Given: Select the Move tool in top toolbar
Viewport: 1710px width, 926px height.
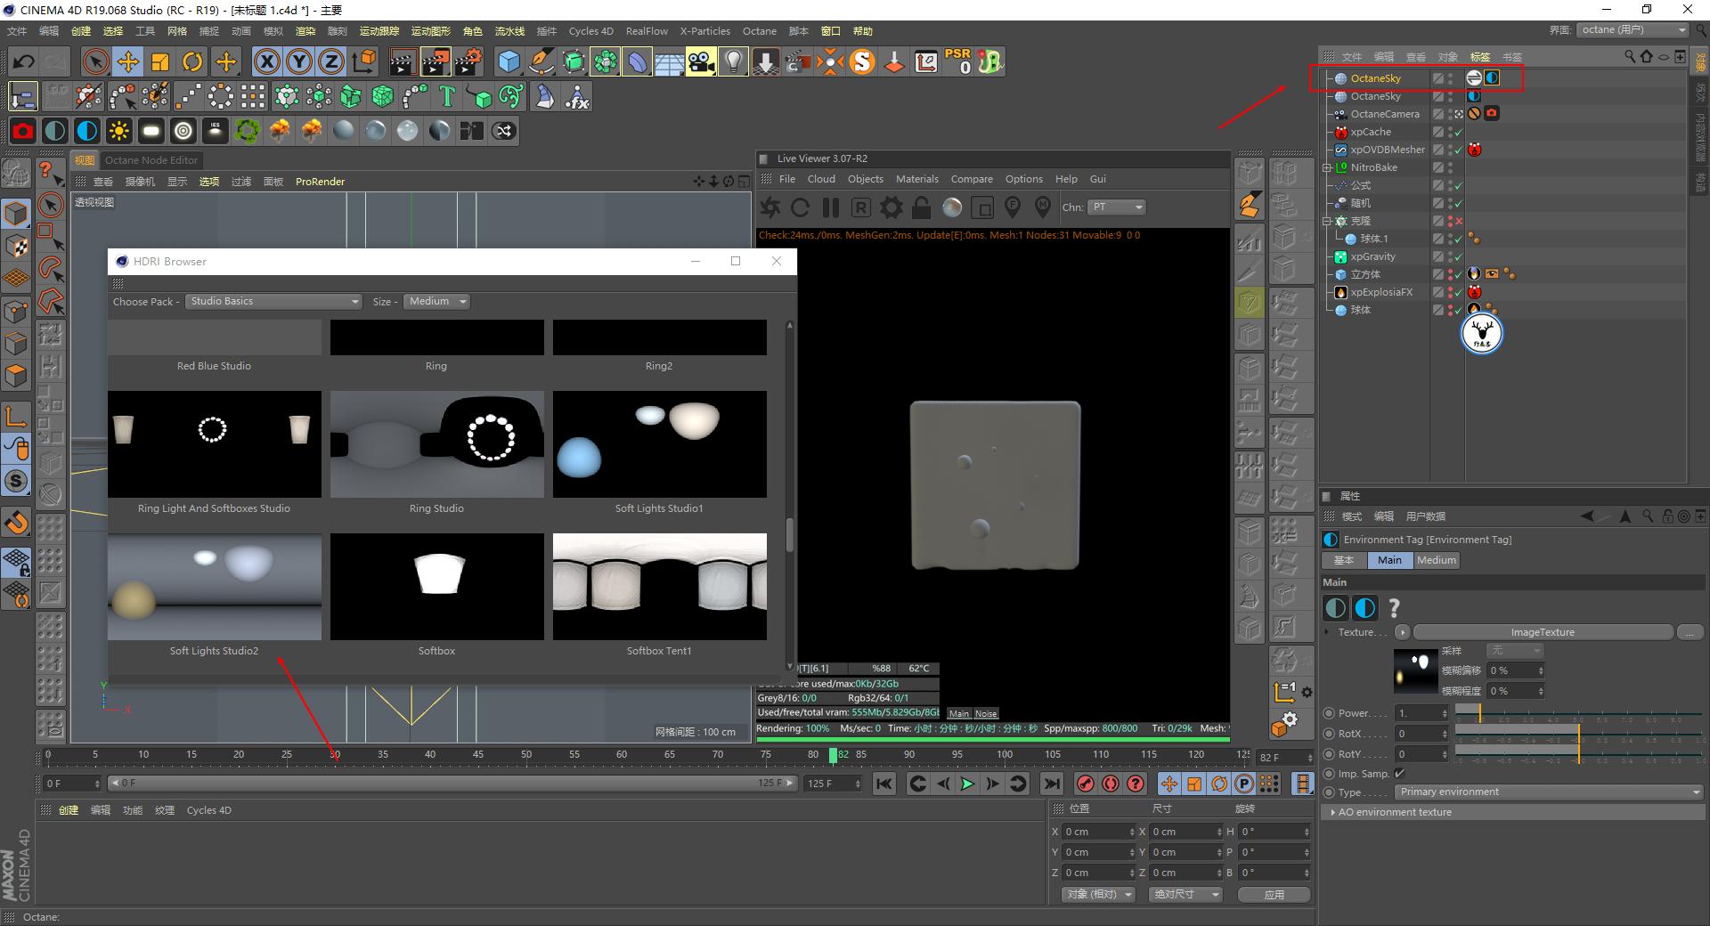Looking at the screenshot, I should pos(128,61).
